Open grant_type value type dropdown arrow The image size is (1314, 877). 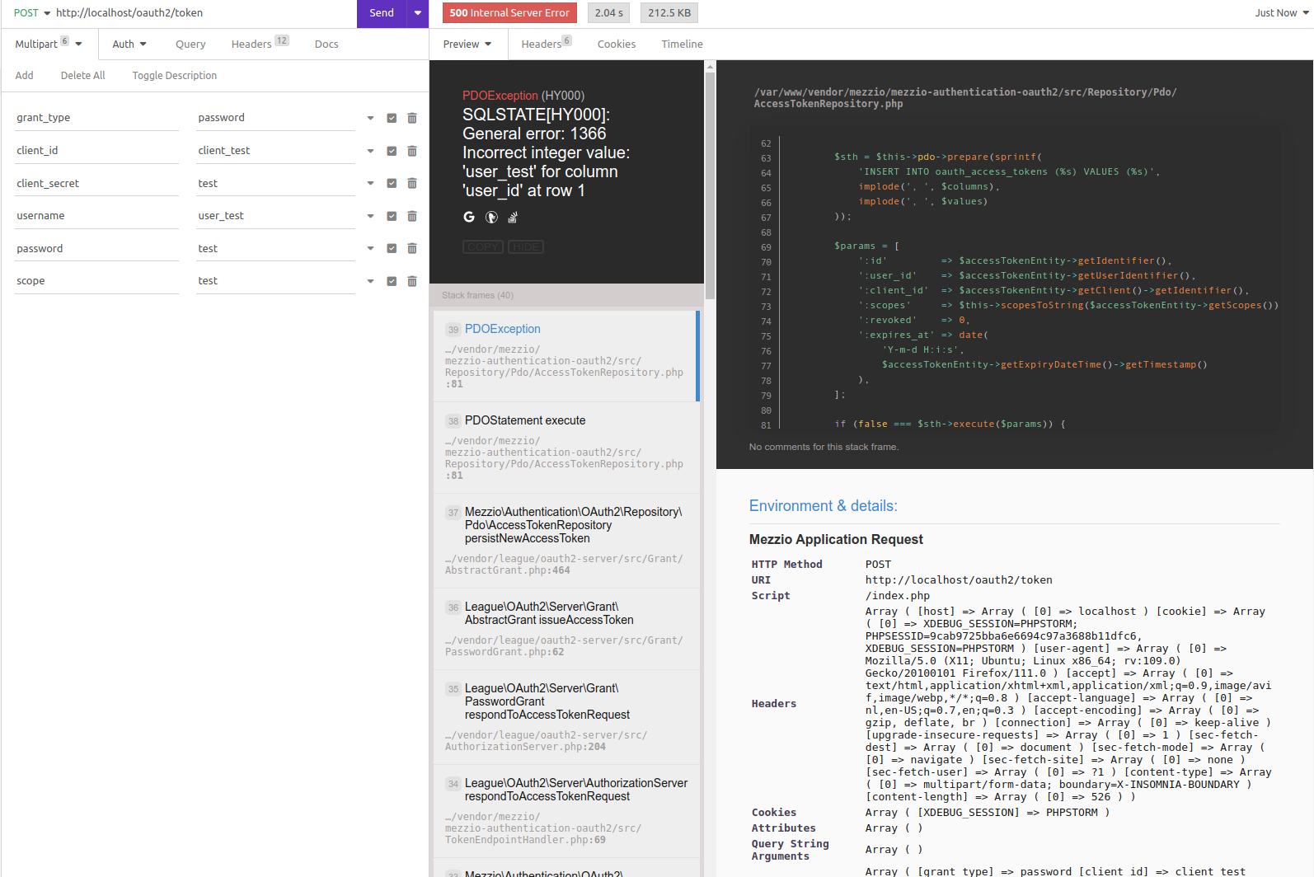(x=370, y=118)
